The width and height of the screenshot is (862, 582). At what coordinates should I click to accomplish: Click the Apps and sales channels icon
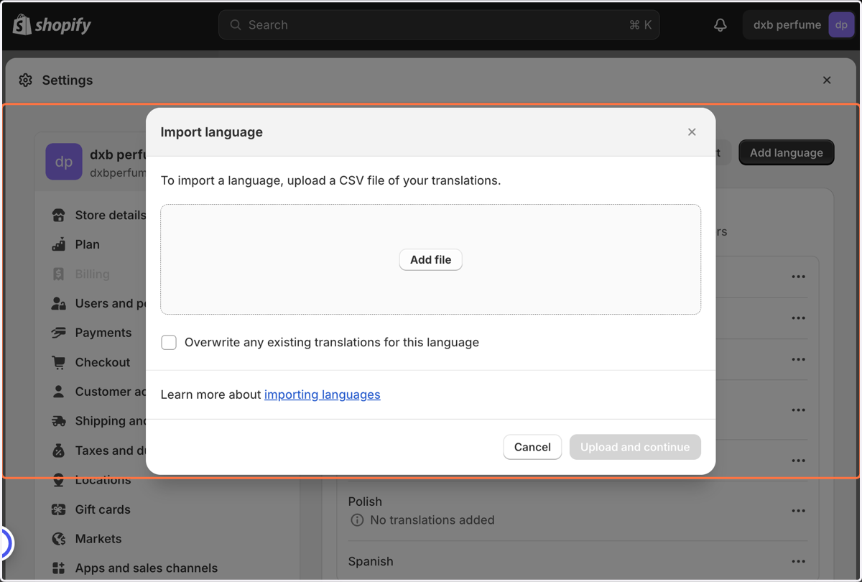point(59,569)
